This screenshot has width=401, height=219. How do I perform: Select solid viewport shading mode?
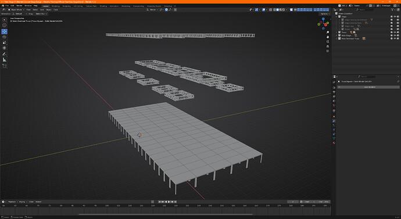[277, 10]
